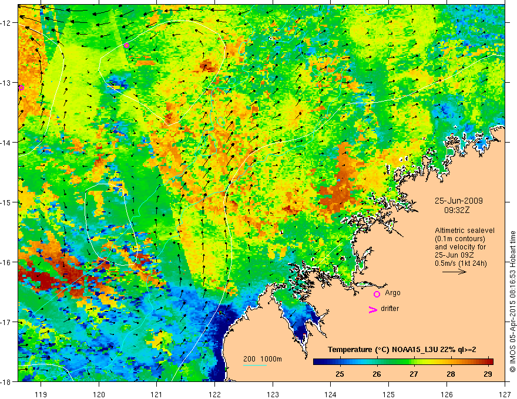Image resolution: width=517 pixels, height=399 pixels.
Task: Click the longitude axis label '120'
Action: tap(99, 395)
